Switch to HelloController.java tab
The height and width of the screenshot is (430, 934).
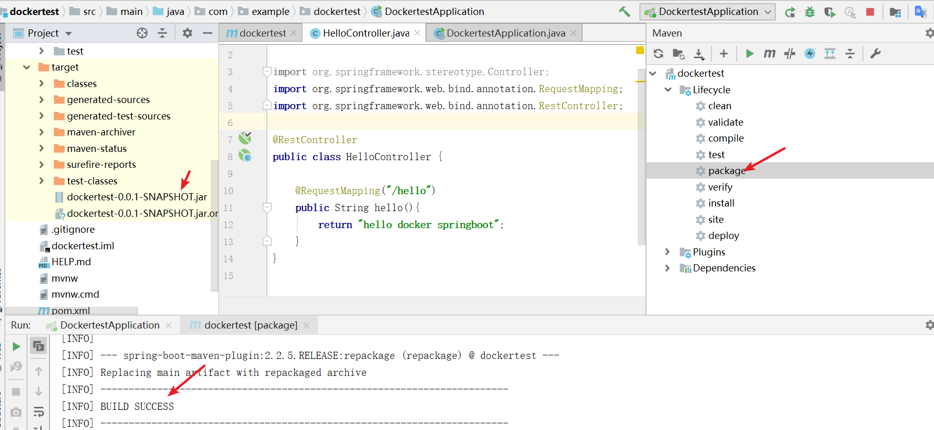coord(366,33)
